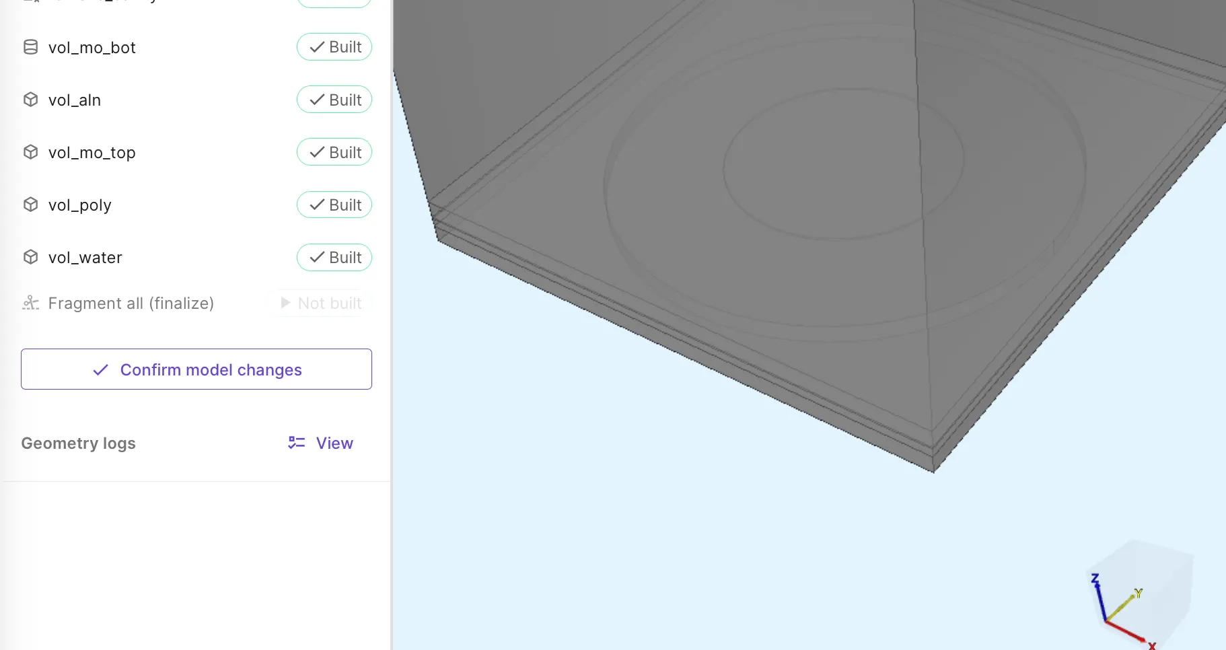Click the Built status of vol_poly
The width and height of the screenshot is (1226, 650).
(334, 205)
